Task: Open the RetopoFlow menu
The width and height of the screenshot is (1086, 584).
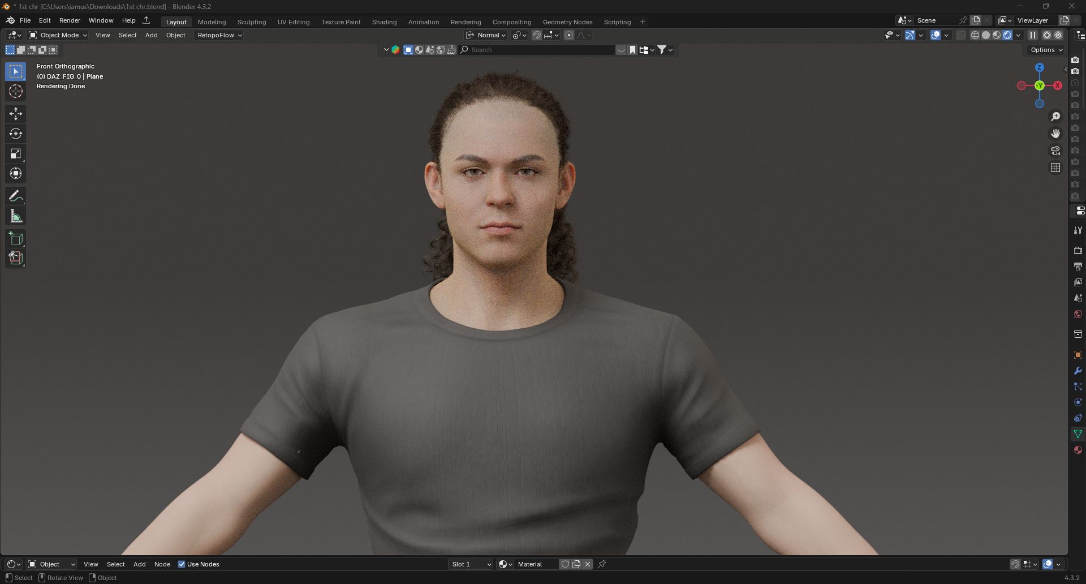Action: pos(218,35)
